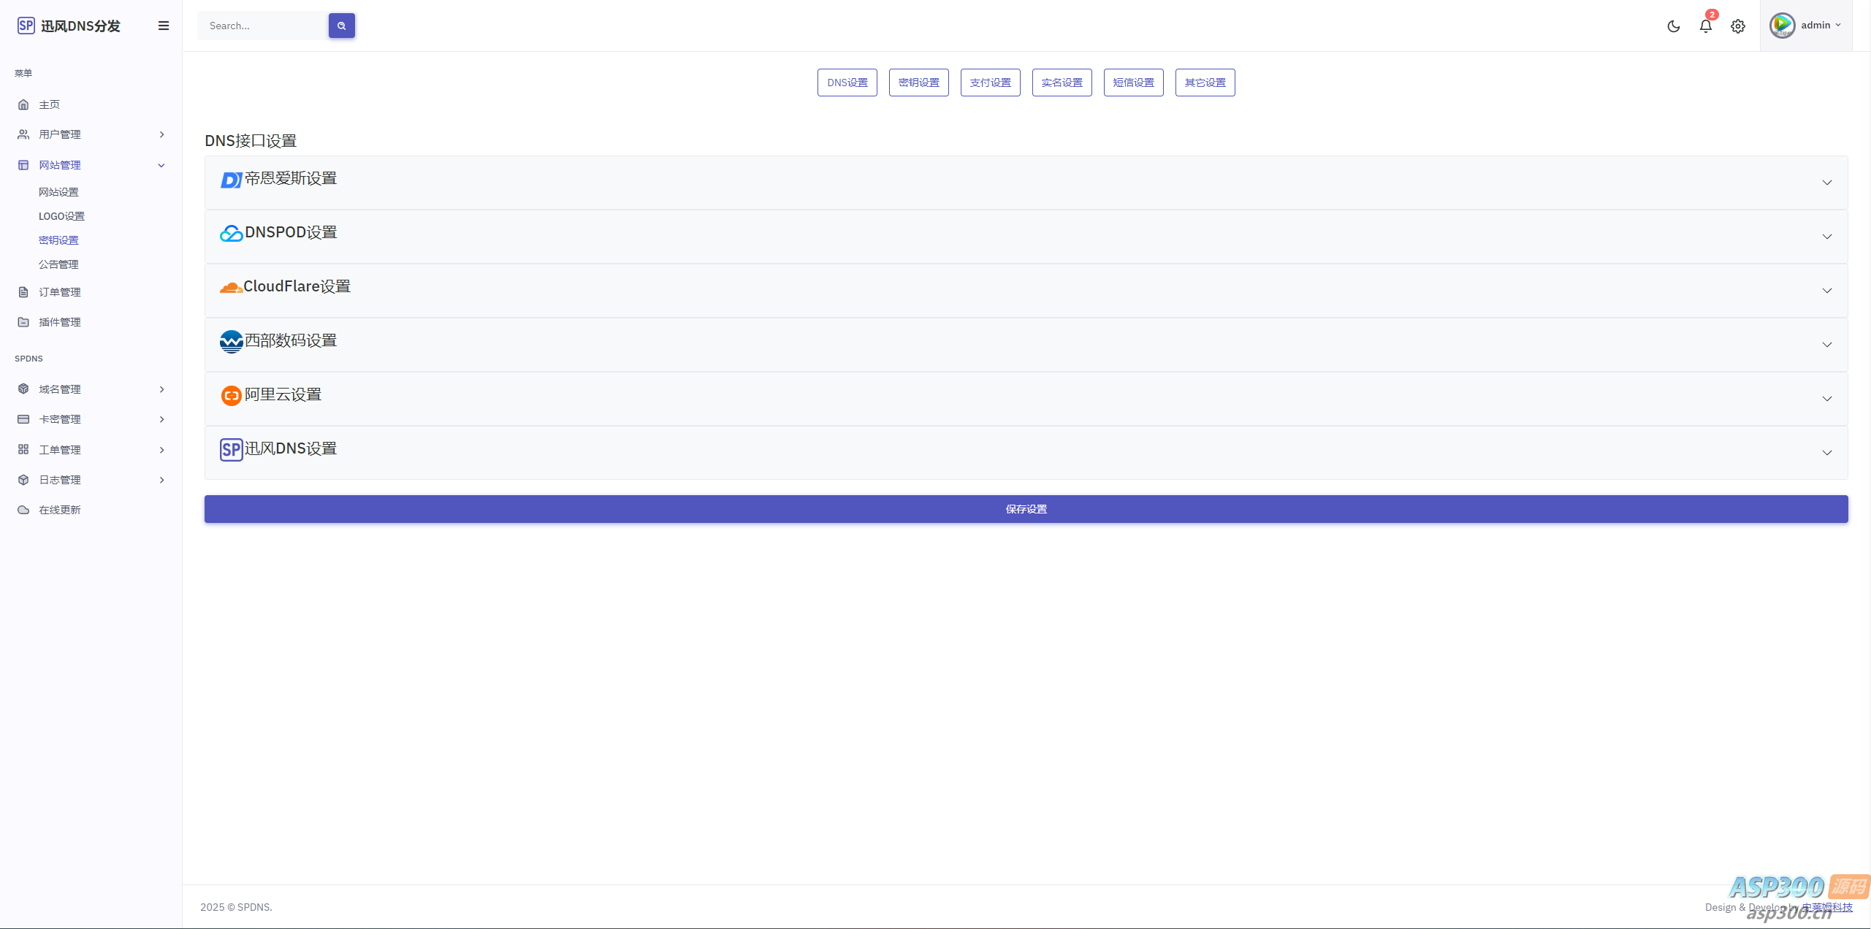Image resolution: width=1871 pixels, height=929 pixels.
Task: Focus the Search input field
Action: [x=263, y=26]
